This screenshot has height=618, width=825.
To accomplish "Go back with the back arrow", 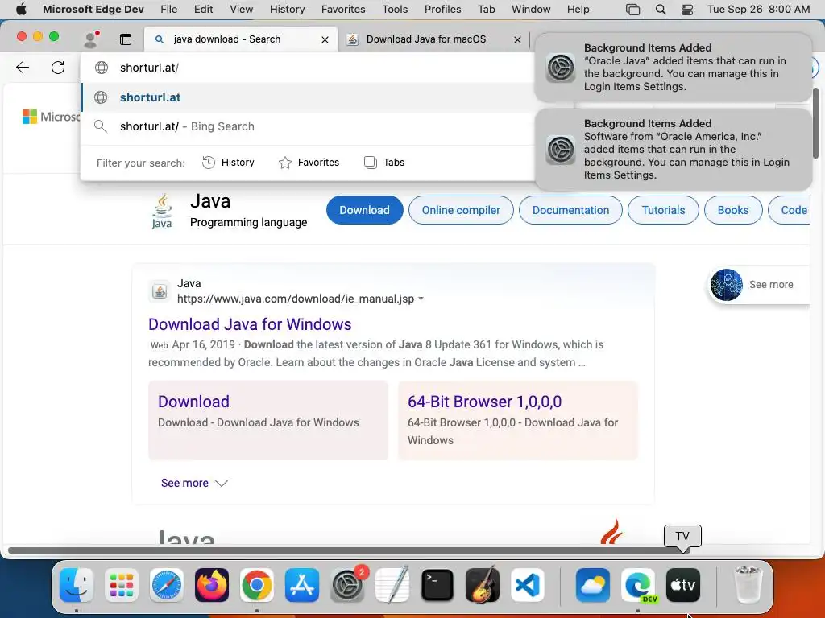I will (23, 68).
